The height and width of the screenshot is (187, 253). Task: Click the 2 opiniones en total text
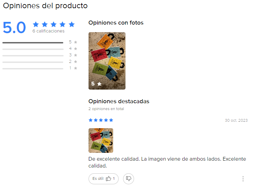[x=106, y=109]
